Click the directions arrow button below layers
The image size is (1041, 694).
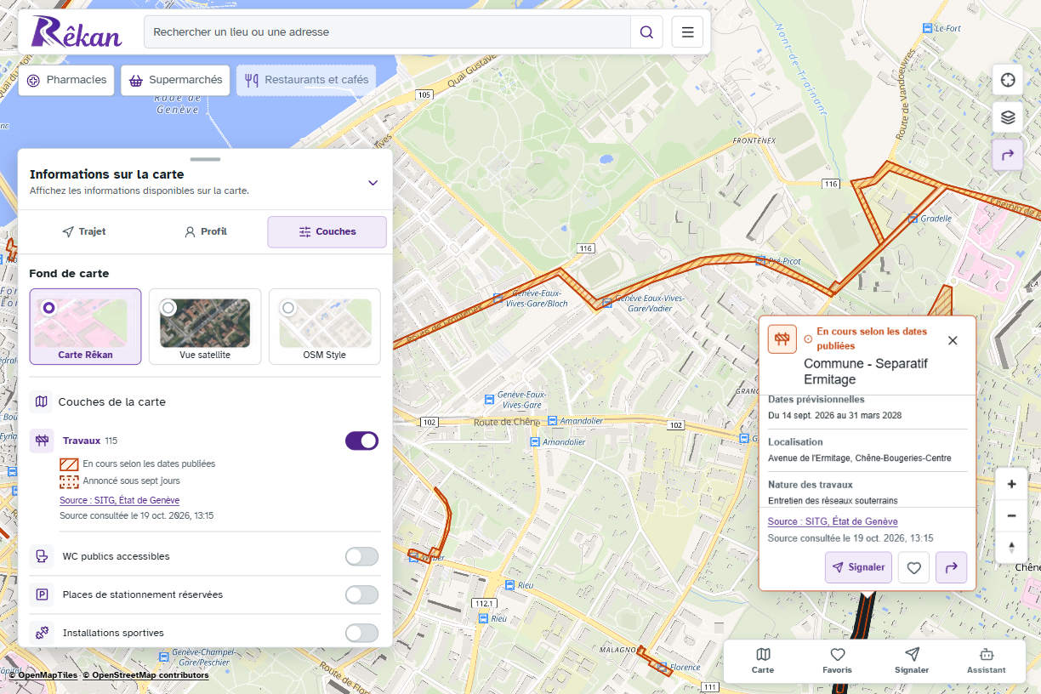coord(1008,155)
